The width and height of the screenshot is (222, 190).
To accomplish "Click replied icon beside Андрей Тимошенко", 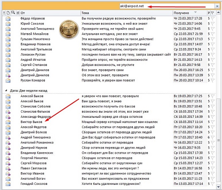I will 8,137.
